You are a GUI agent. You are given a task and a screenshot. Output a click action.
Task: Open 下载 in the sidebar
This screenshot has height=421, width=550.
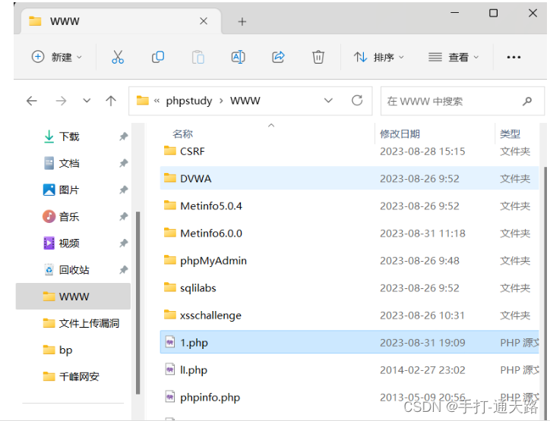pos(69,137)
